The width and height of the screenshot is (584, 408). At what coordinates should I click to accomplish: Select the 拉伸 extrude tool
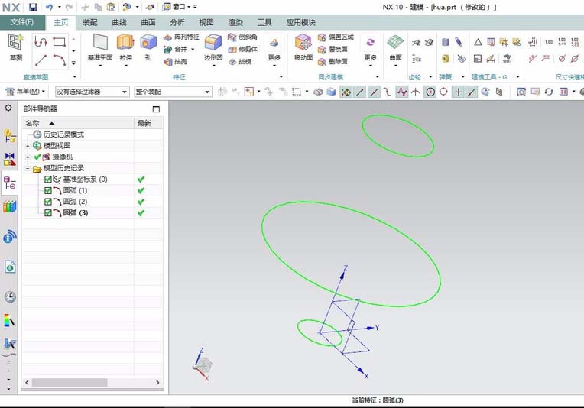125,47
